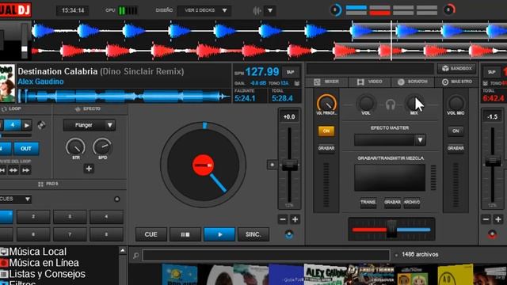Click the right deck TAP button
Viewport: 507px width, 285px height.
coord(491,72)
